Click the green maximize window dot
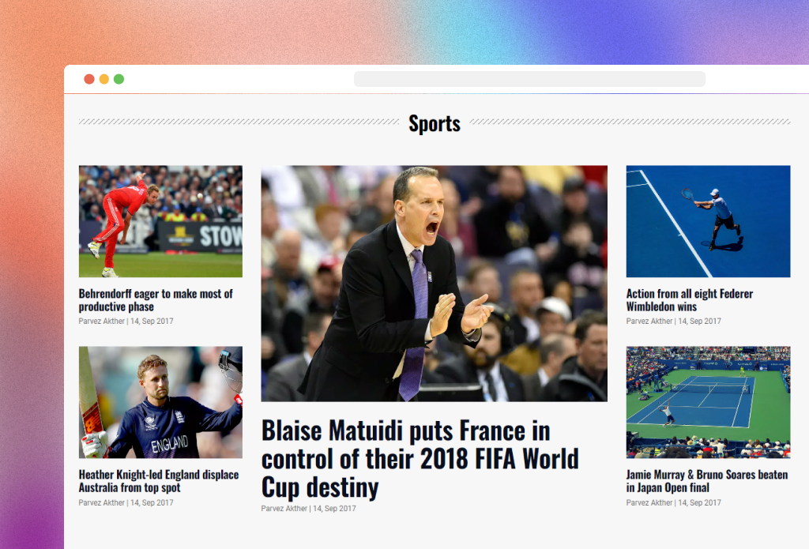 coord(119,79)
